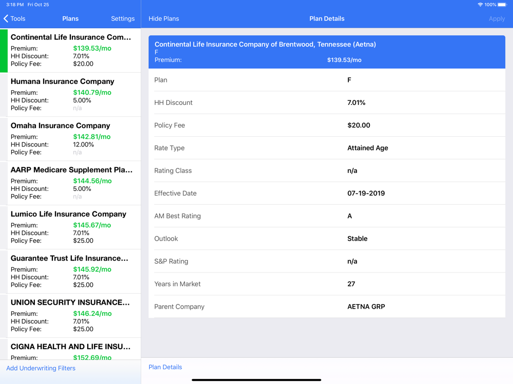
Task: Select the Omaha Insurance Company plan
Action: pyautogui.click(x=70, y=139)
